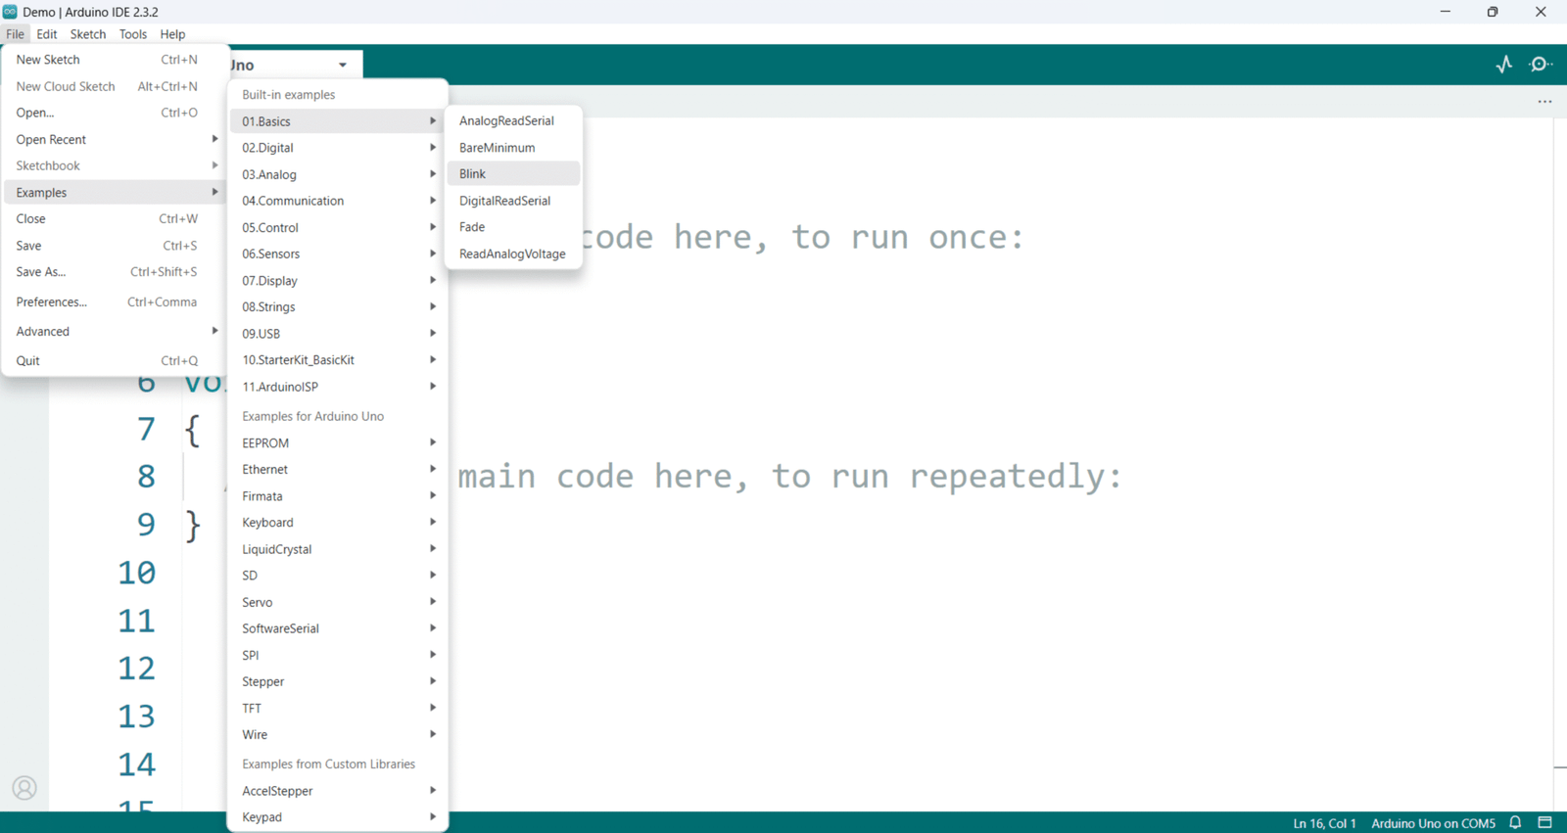This screenshot has height=833, width=1567.
Task: Expand the 03.Analog examples submenu
Action: click(338, 174)
